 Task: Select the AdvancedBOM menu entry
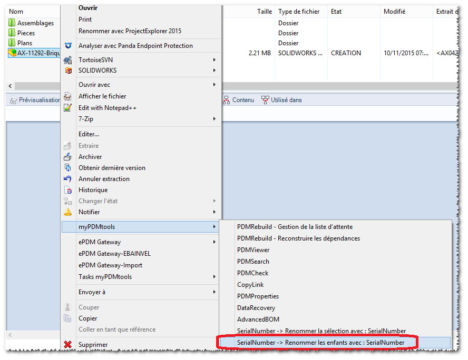(x=258, y=319)
